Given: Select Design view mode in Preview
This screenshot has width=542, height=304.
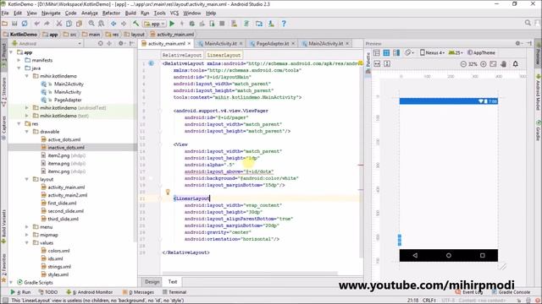Looking at the screenshot, I should click(377, 52).
